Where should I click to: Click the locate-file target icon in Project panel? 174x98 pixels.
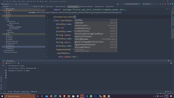click(34, 7)
